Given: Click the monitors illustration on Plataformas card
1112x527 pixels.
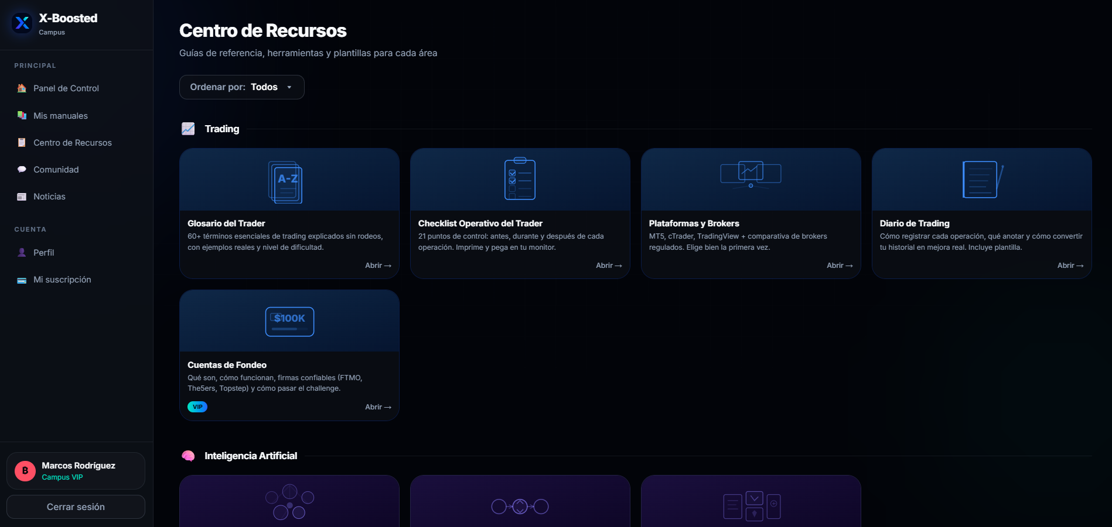Looking at the screenshot, I should tap(751, 174).
